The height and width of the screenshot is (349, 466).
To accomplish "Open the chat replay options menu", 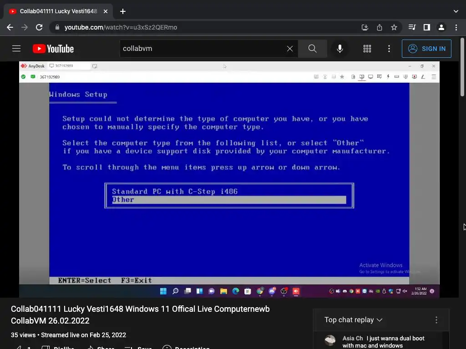I will coord(436,319).
